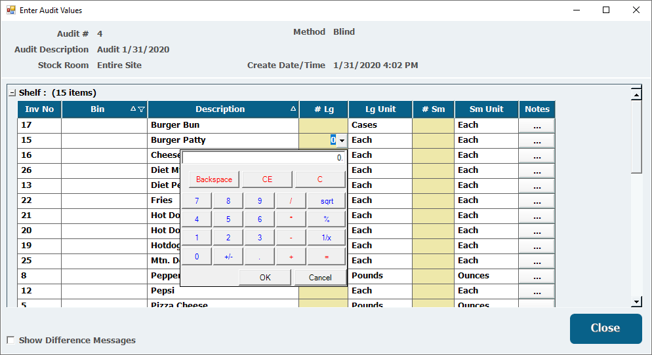The image size is (652, 355).
Task: Click the Inv No column header
Action: point(39,109)
